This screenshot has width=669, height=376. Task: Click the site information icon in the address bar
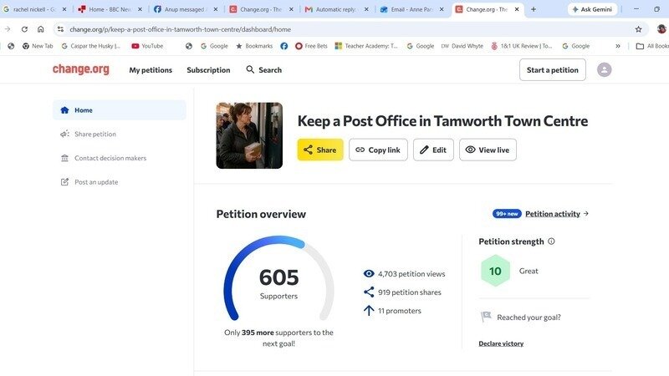60,29
